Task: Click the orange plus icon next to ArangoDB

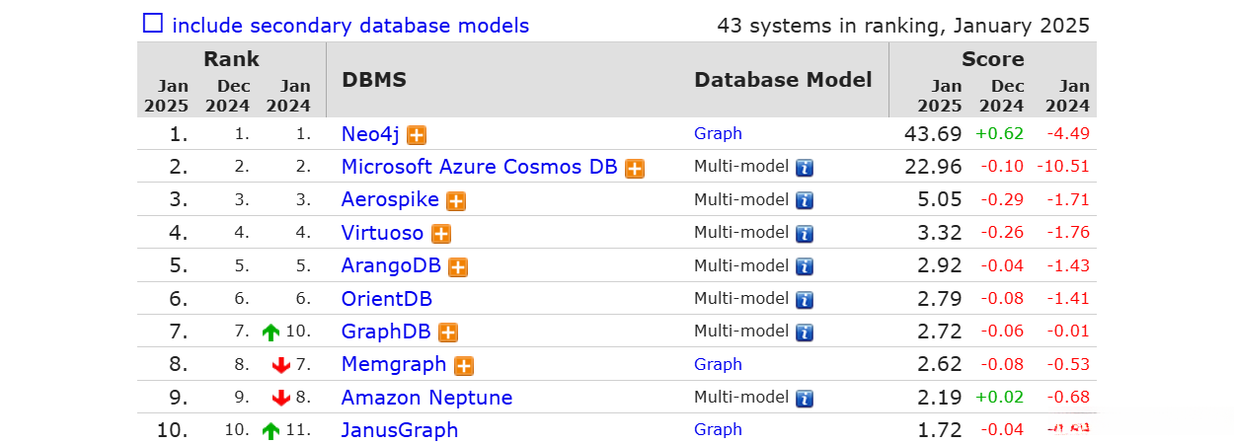Action: [x=457, y=267]
